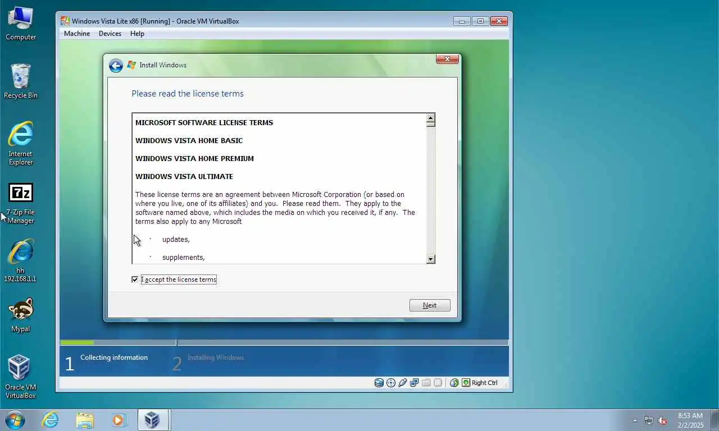This screenshot has height=431, width=719.
Task: Click the VirtualBox taskbar button
Action: (153, 420)
